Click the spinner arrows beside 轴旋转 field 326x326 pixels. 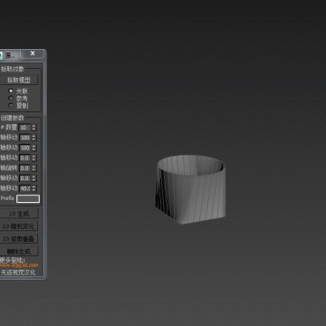34,168
